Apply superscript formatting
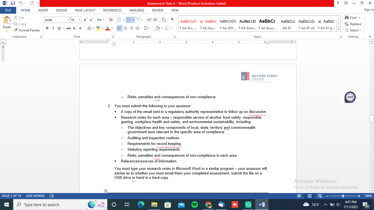 click(x=81, y=28)
